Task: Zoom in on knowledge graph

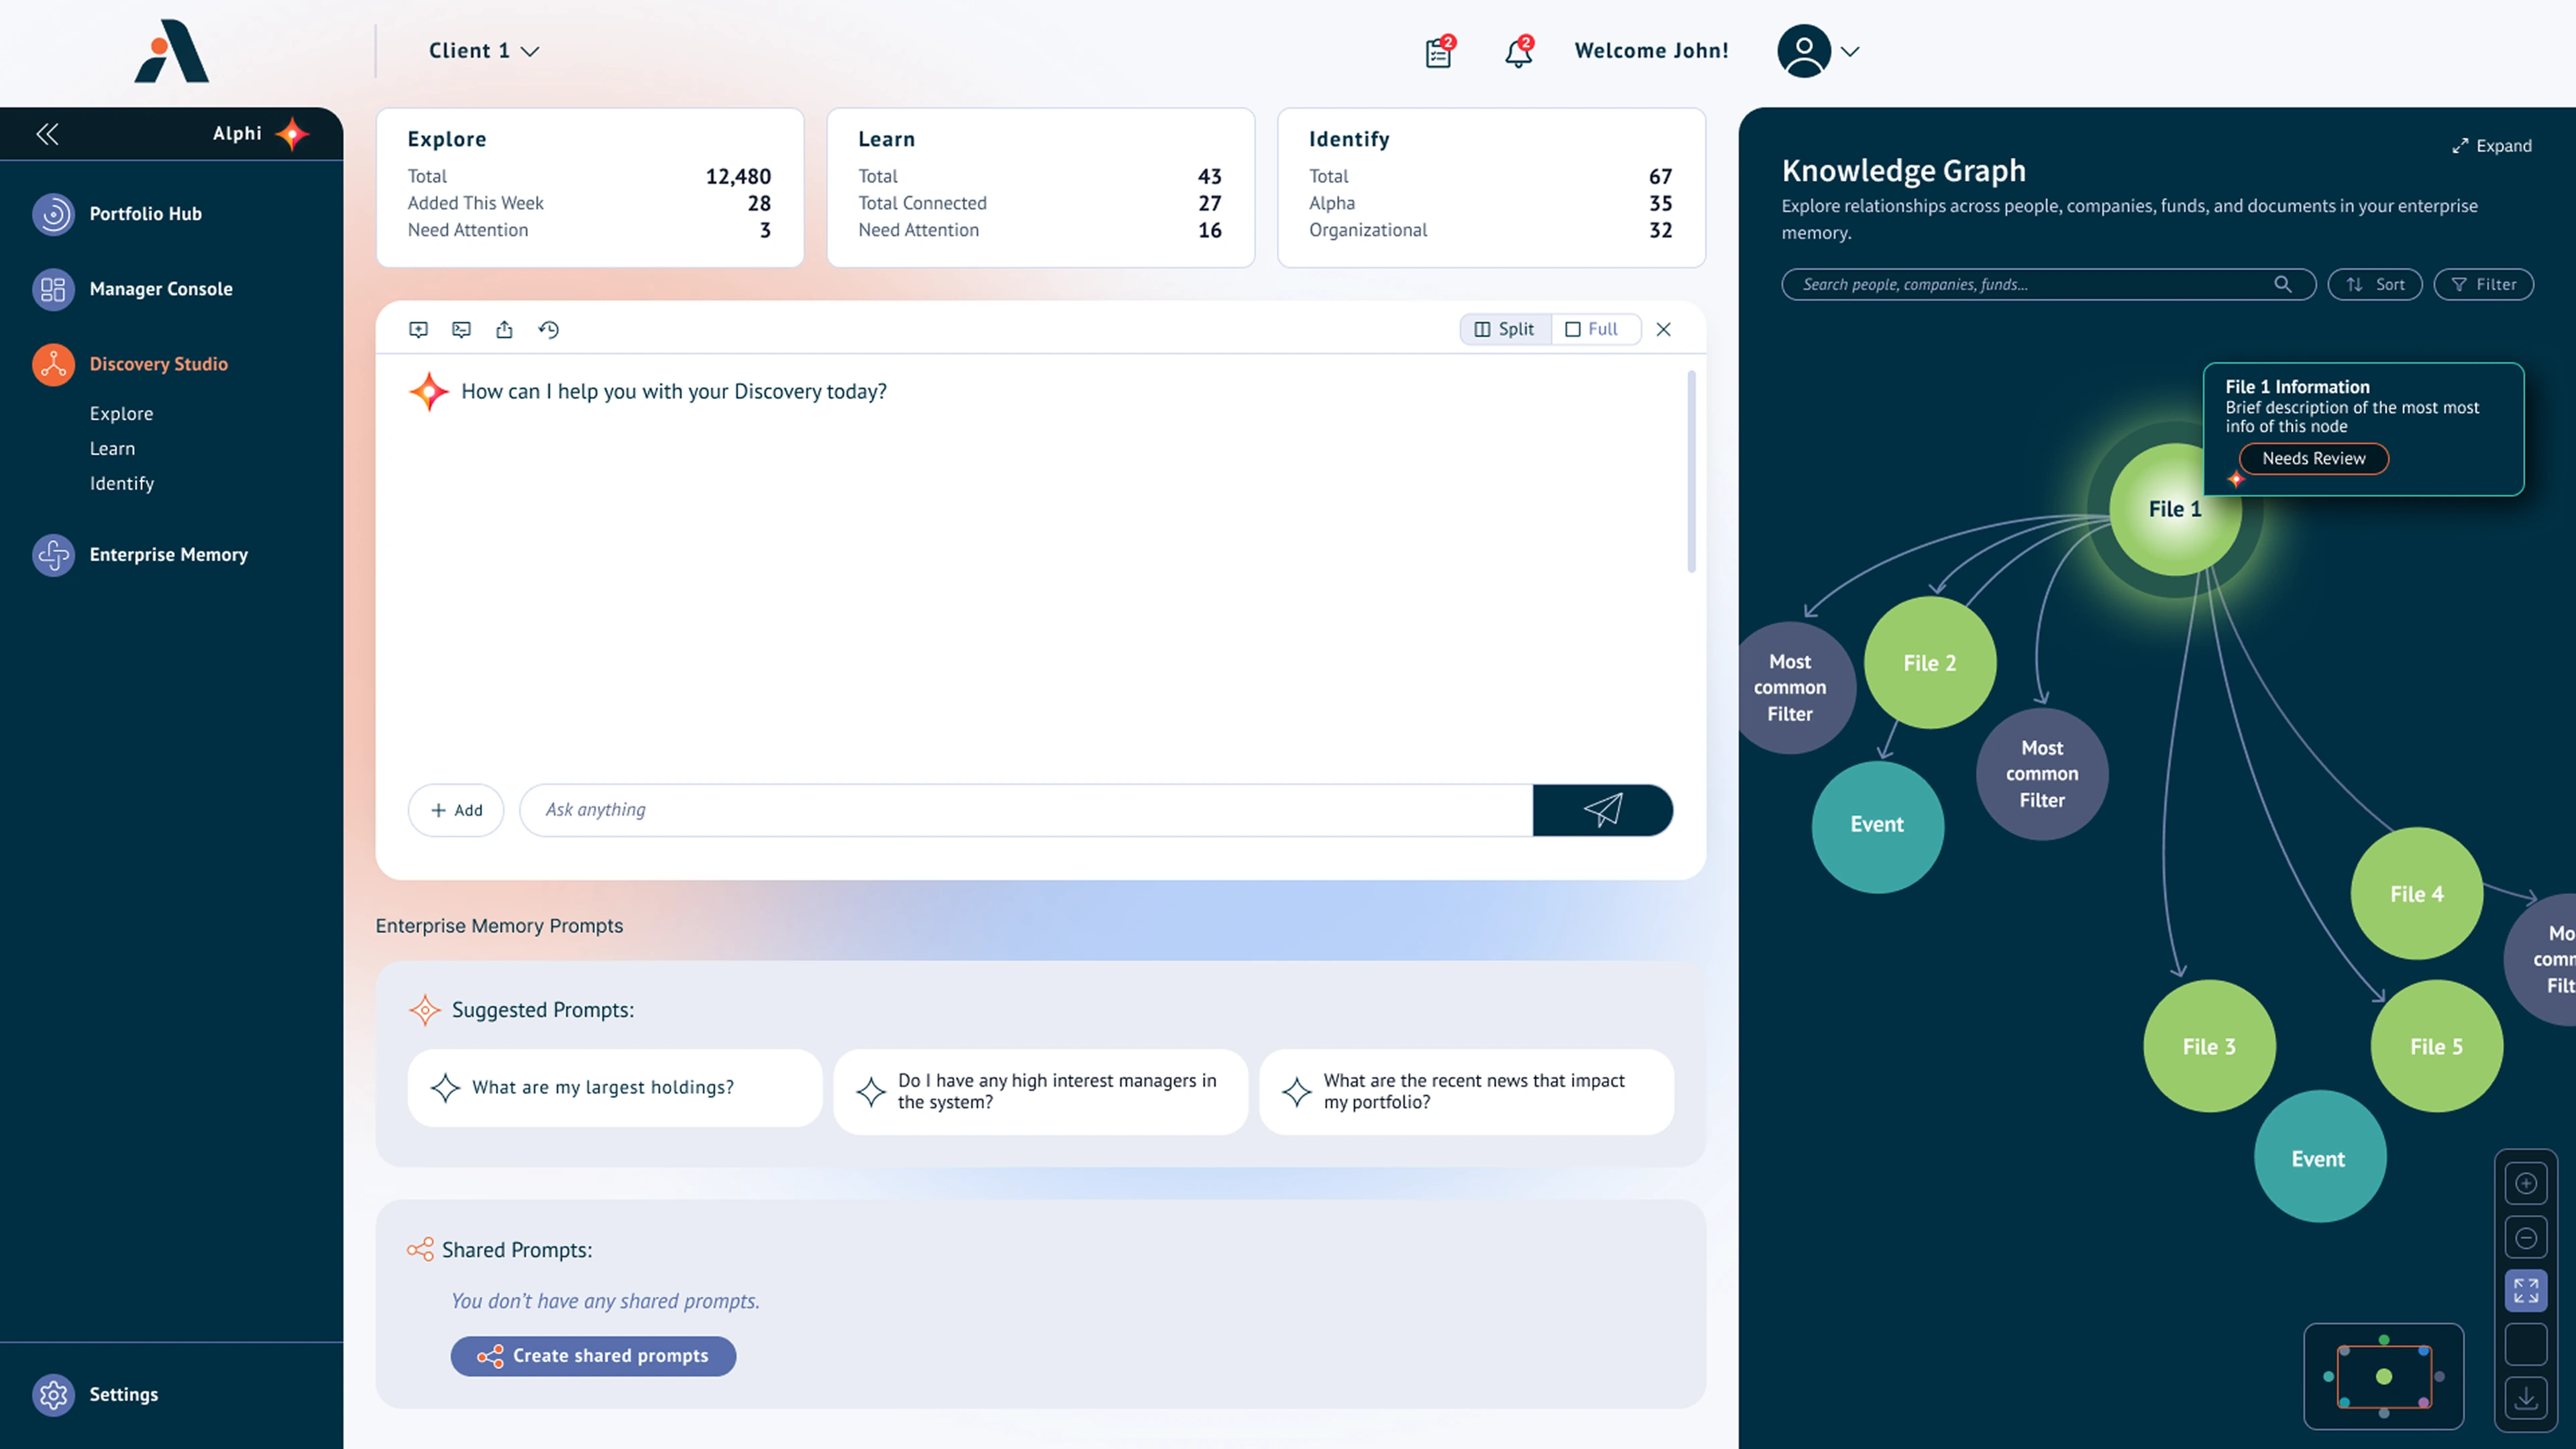Action: [2526, 1184]
